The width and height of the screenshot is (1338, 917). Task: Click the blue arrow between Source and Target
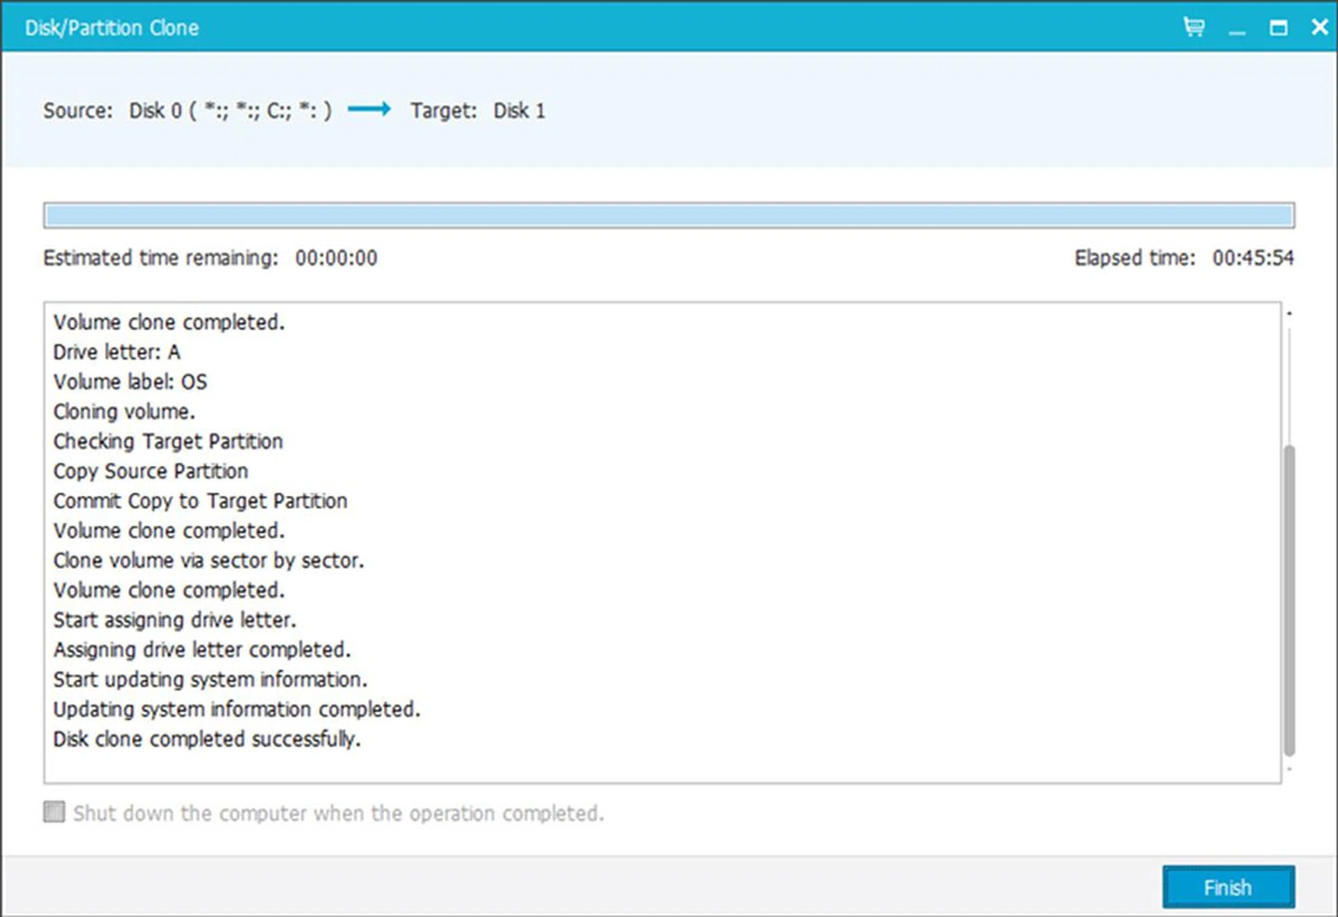tap(371, 109)
